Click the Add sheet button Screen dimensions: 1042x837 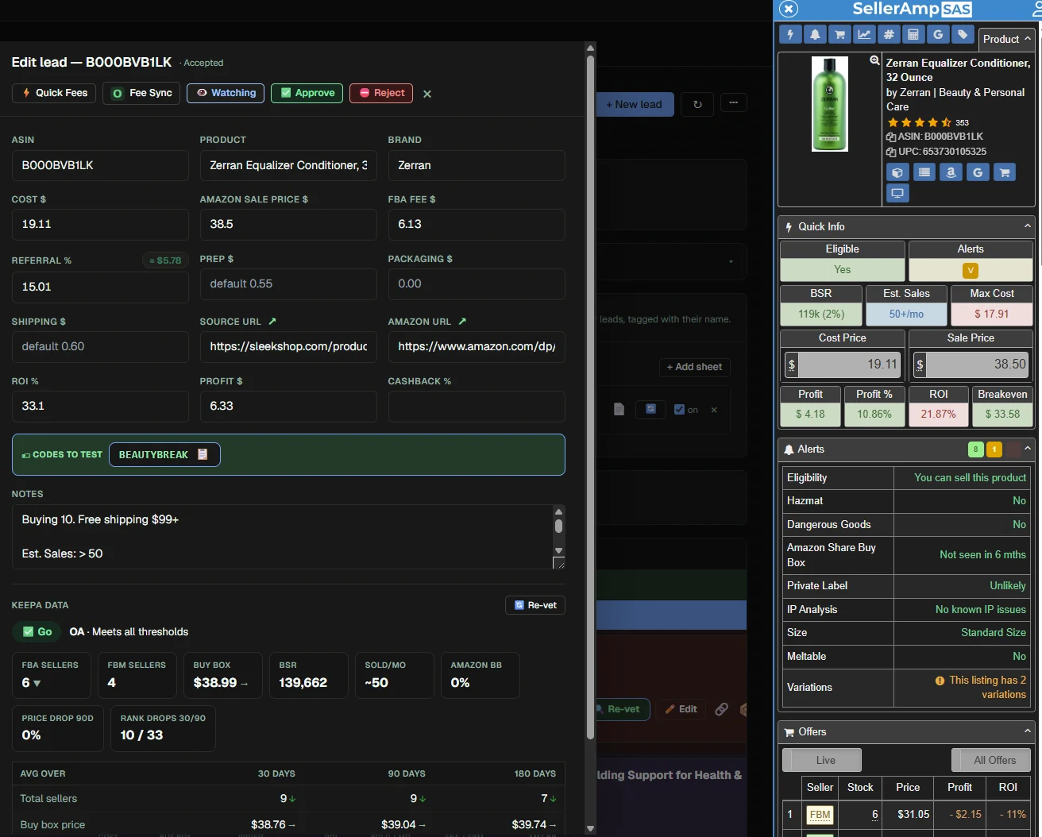695,367
